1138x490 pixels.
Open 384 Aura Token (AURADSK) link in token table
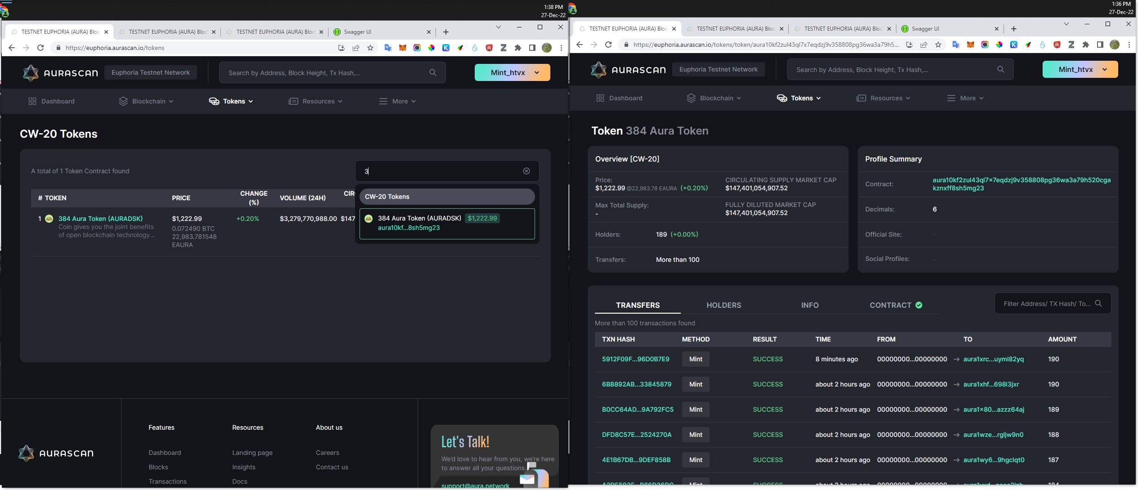tap(100, 219)
